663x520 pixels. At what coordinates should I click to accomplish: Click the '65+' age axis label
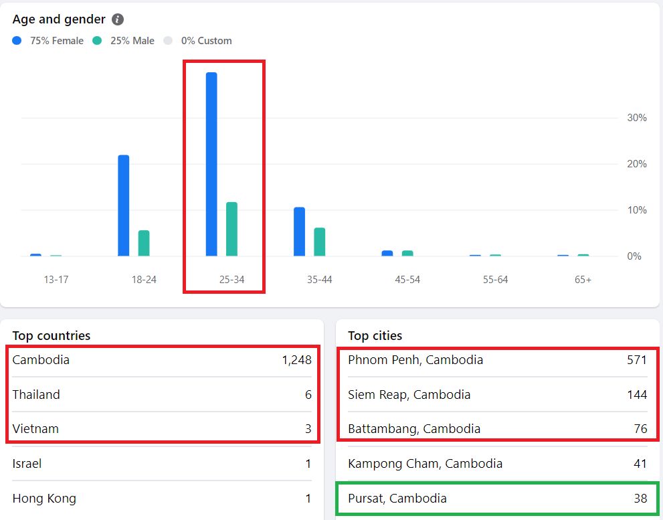(x=583, y=280)
